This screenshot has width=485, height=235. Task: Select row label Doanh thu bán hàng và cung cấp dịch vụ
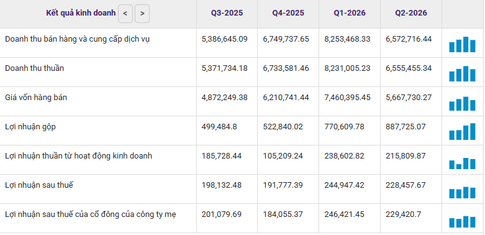click(x=78, y=39)
